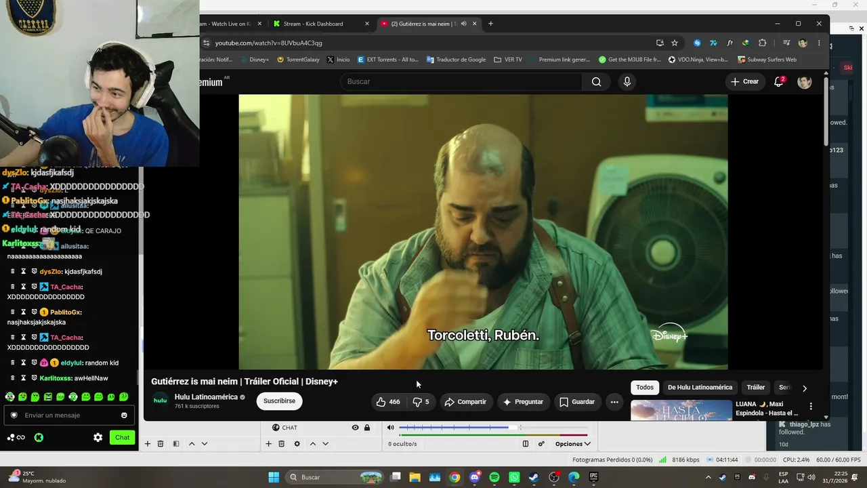This screenshot has width=867, height=488.
Task: Click the Enviar un mensaje chat field
Action: click(x=68, y=415)
